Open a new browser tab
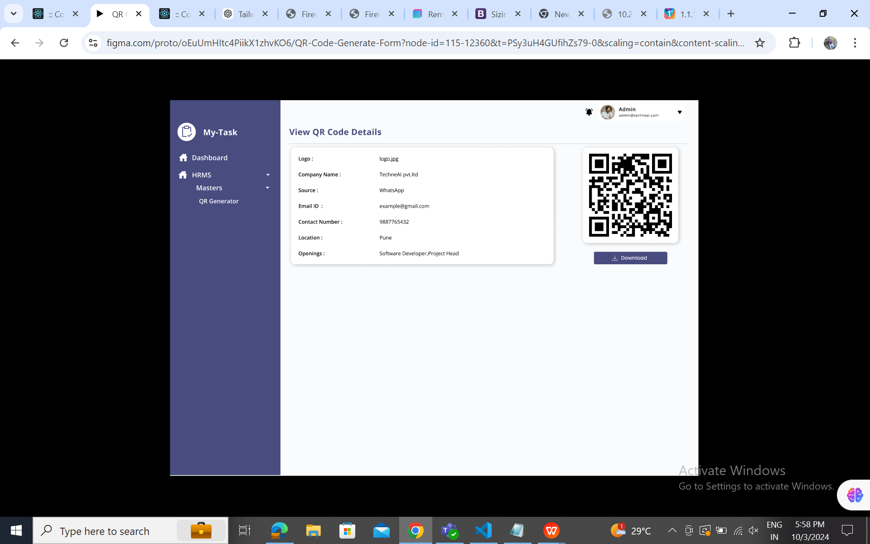870x544 pixels. [x=731, y=14]
